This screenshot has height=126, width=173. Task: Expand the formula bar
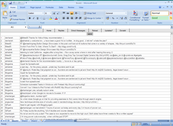(172, 27)
